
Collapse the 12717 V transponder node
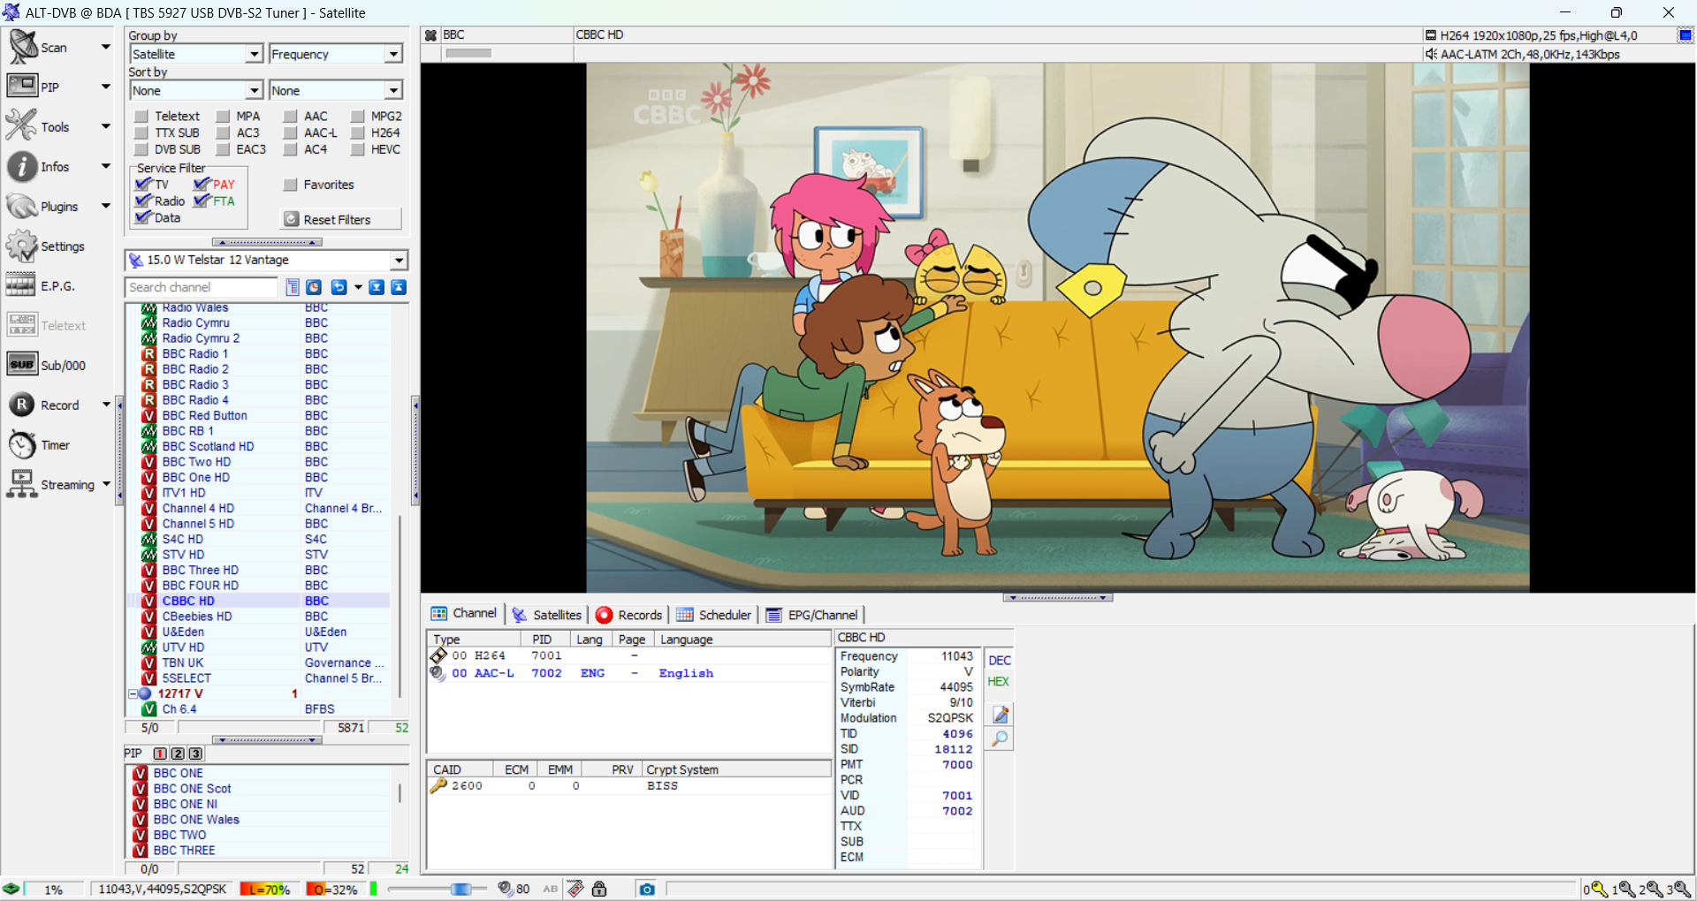[x=133, y=693]
